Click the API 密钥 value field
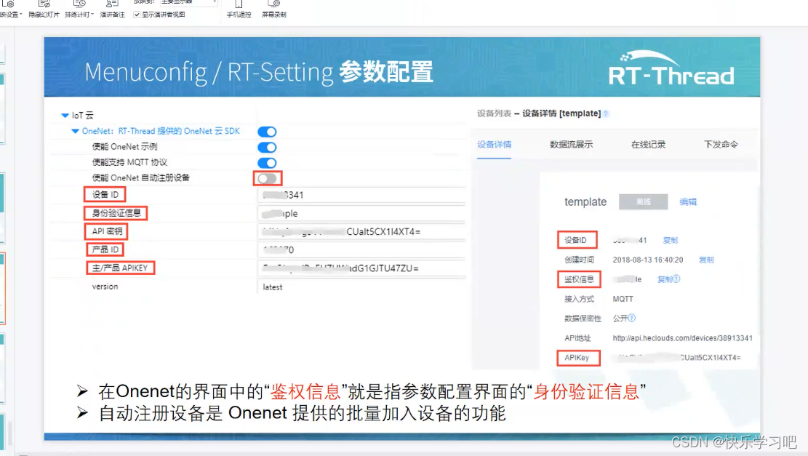The height and width of the screenshot is (456, 808). pos(361,231)
